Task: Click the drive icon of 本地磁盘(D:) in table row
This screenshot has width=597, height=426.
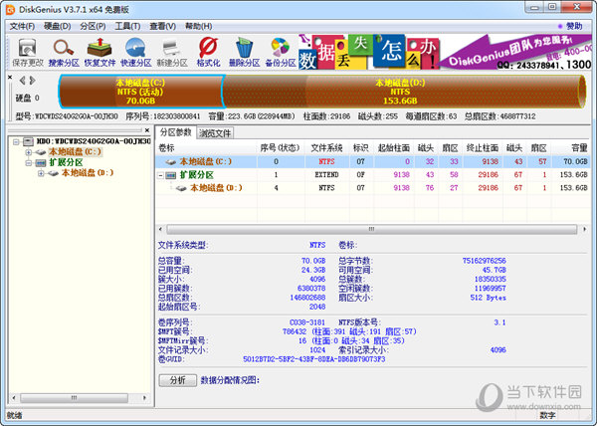Action: [x=181, y=188]
